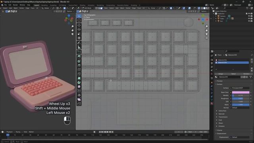Select the Extrude Region tool
This screenshot has height=143, width=254.
click(79, 57)
